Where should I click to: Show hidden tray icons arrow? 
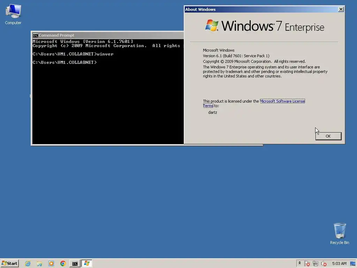(x=299, y=263)
